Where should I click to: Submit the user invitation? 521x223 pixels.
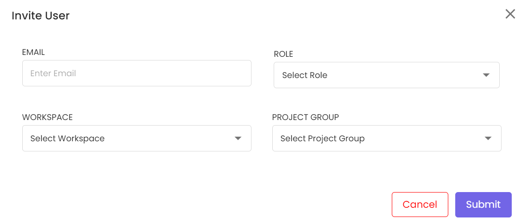(483, 205)
